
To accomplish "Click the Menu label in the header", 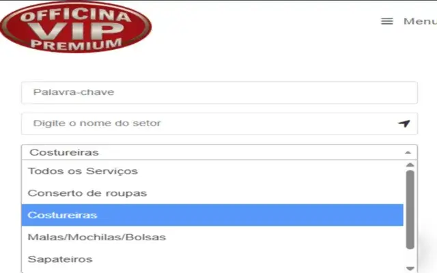I will (x=421, y=21).
